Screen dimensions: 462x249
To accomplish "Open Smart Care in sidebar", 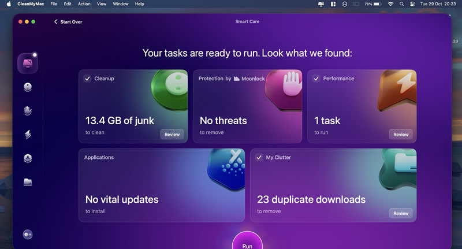I will pos(28,64).
